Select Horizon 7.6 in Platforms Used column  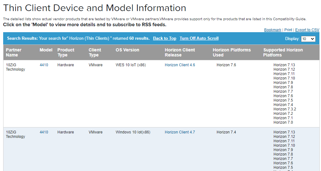point(226,65)
